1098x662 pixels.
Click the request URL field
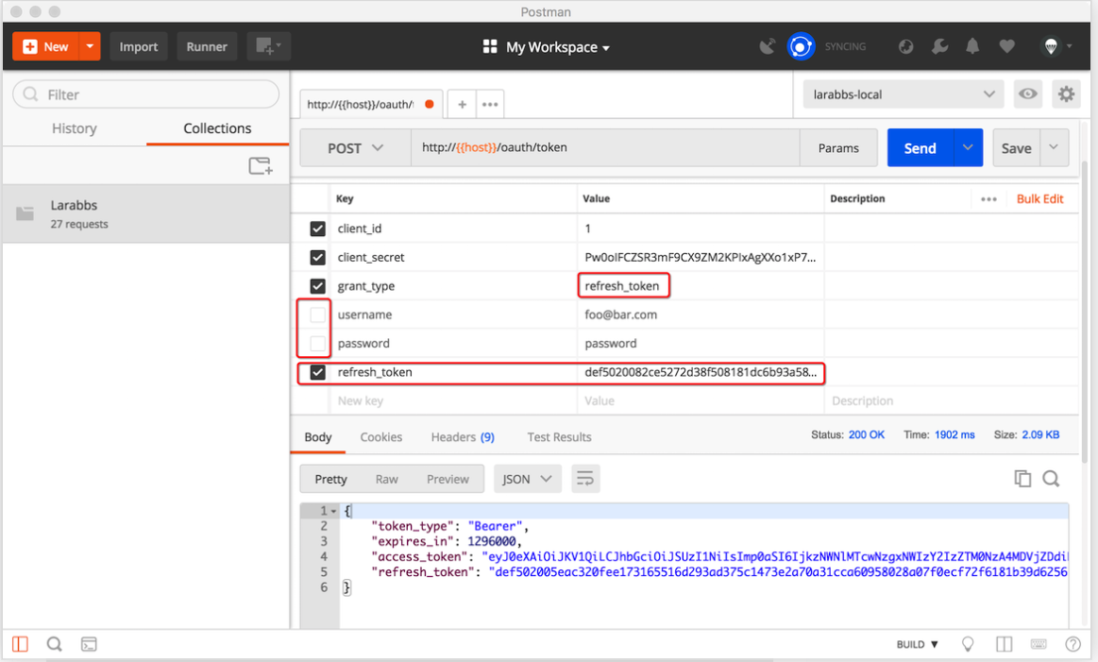tap(605, 148)
